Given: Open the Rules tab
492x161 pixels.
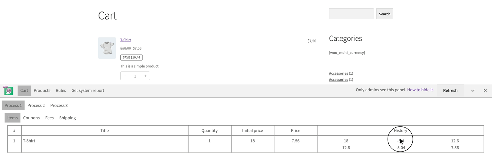Looking at the screenshot, I should (61, 91).
